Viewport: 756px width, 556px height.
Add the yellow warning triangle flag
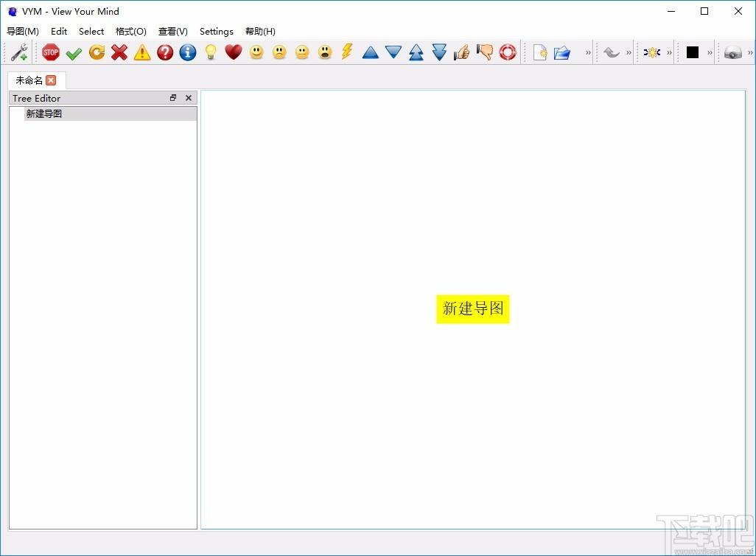point(142,52)
